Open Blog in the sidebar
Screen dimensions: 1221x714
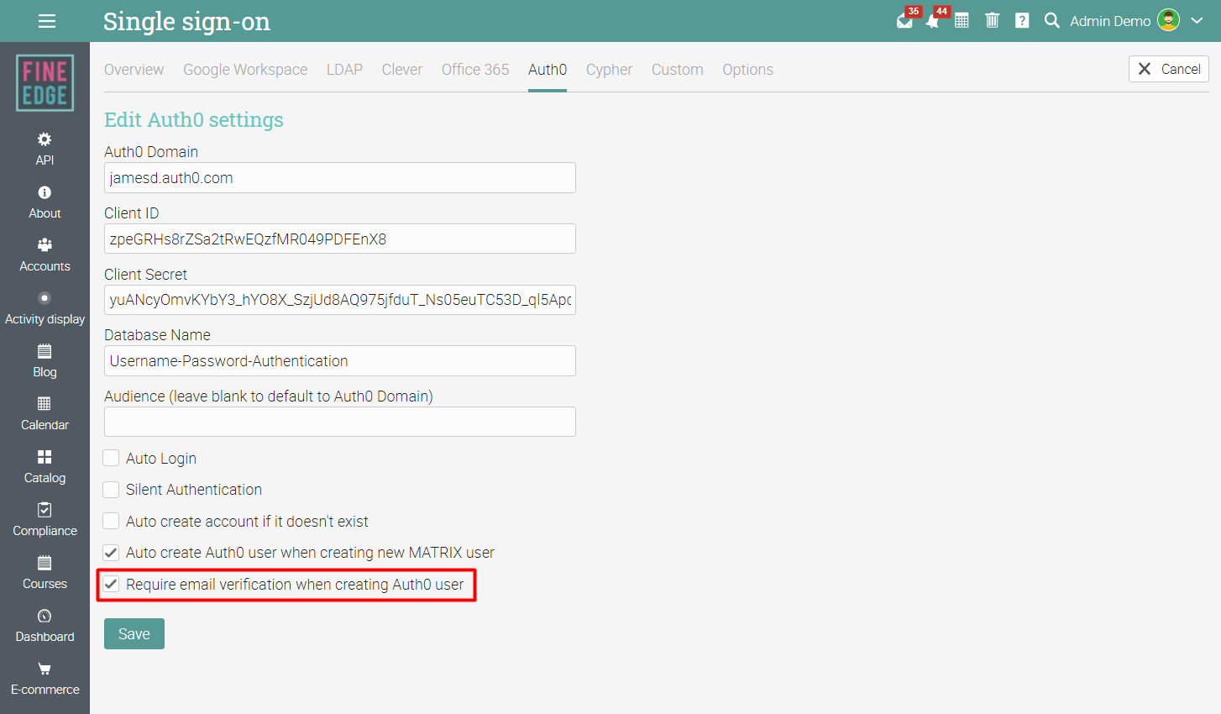[x=45, y=361]
